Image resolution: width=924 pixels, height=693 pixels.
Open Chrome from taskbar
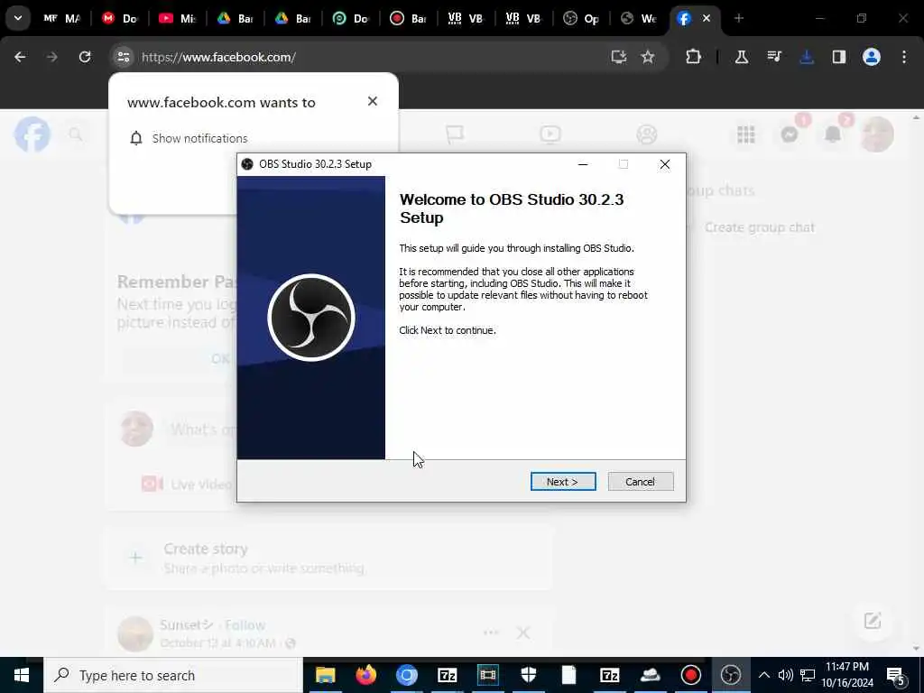(407, 675)
